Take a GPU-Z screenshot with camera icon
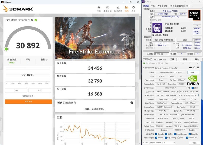203x145 pixels. click(191, 67)
